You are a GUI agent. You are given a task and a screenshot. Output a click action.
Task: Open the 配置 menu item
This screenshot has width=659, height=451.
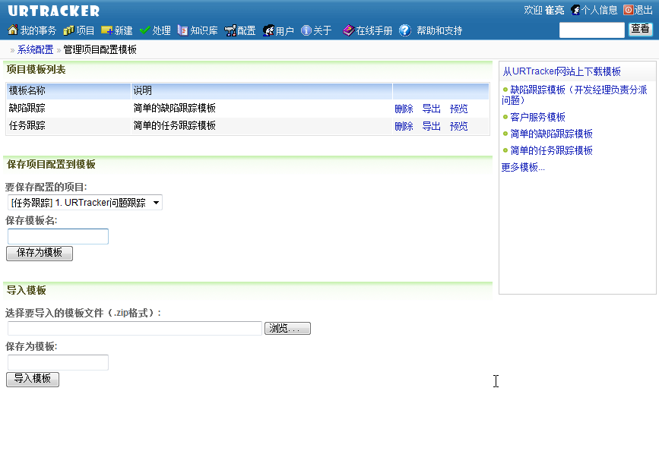(x=246, y=30)
